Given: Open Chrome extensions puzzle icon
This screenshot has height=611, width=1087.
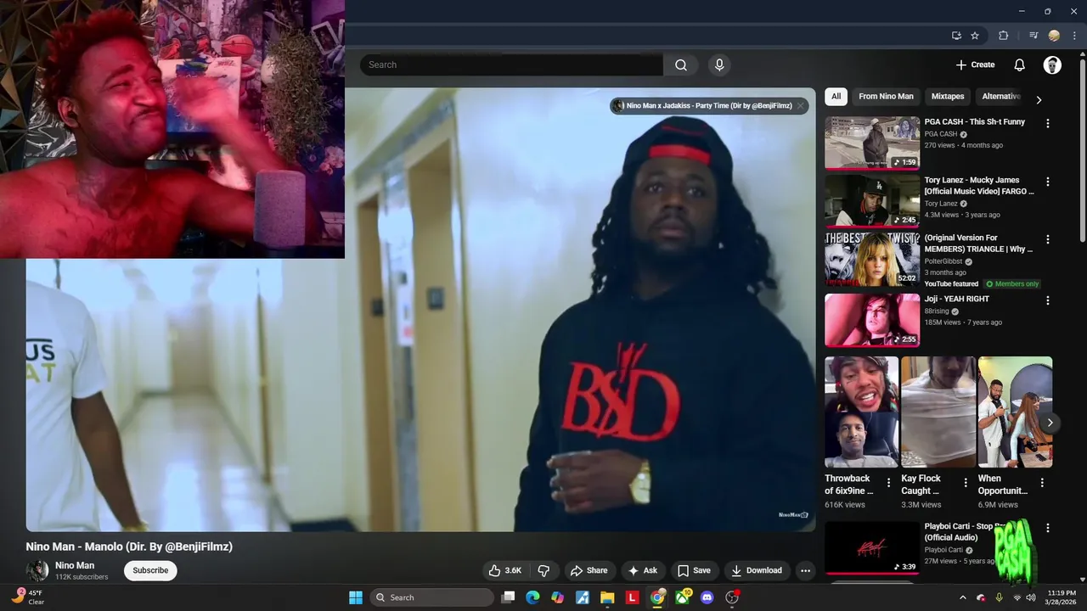Looking at the screenshot, I should [x=1003, y=36].
